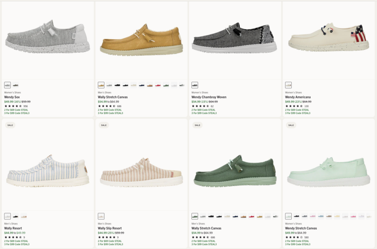
Task: Choose navy swatch under the mustard Wally Stretch Canvas
Action: [142, 85]
